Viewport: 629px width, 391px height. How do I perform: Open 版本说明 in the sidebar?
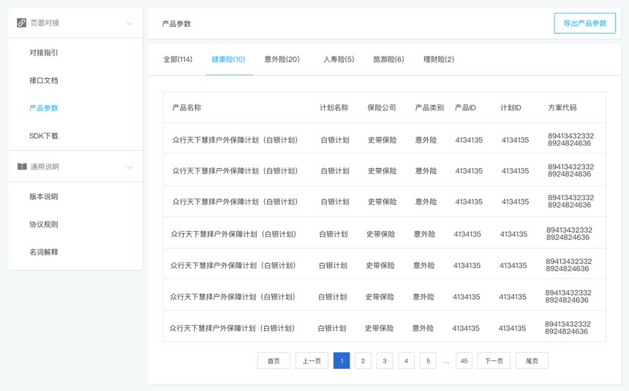(x=44, y=197)
